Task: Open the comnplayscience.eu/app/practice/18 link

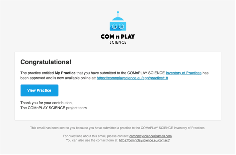Action: (132, 78)
